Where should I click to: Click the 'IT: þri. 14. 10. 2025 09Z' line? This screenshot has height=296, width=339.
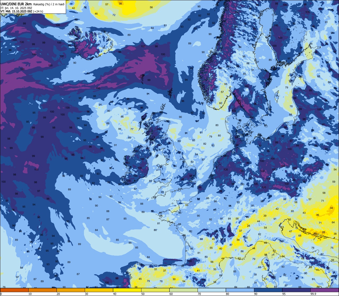pyautogui.click(x=16, y=8)
